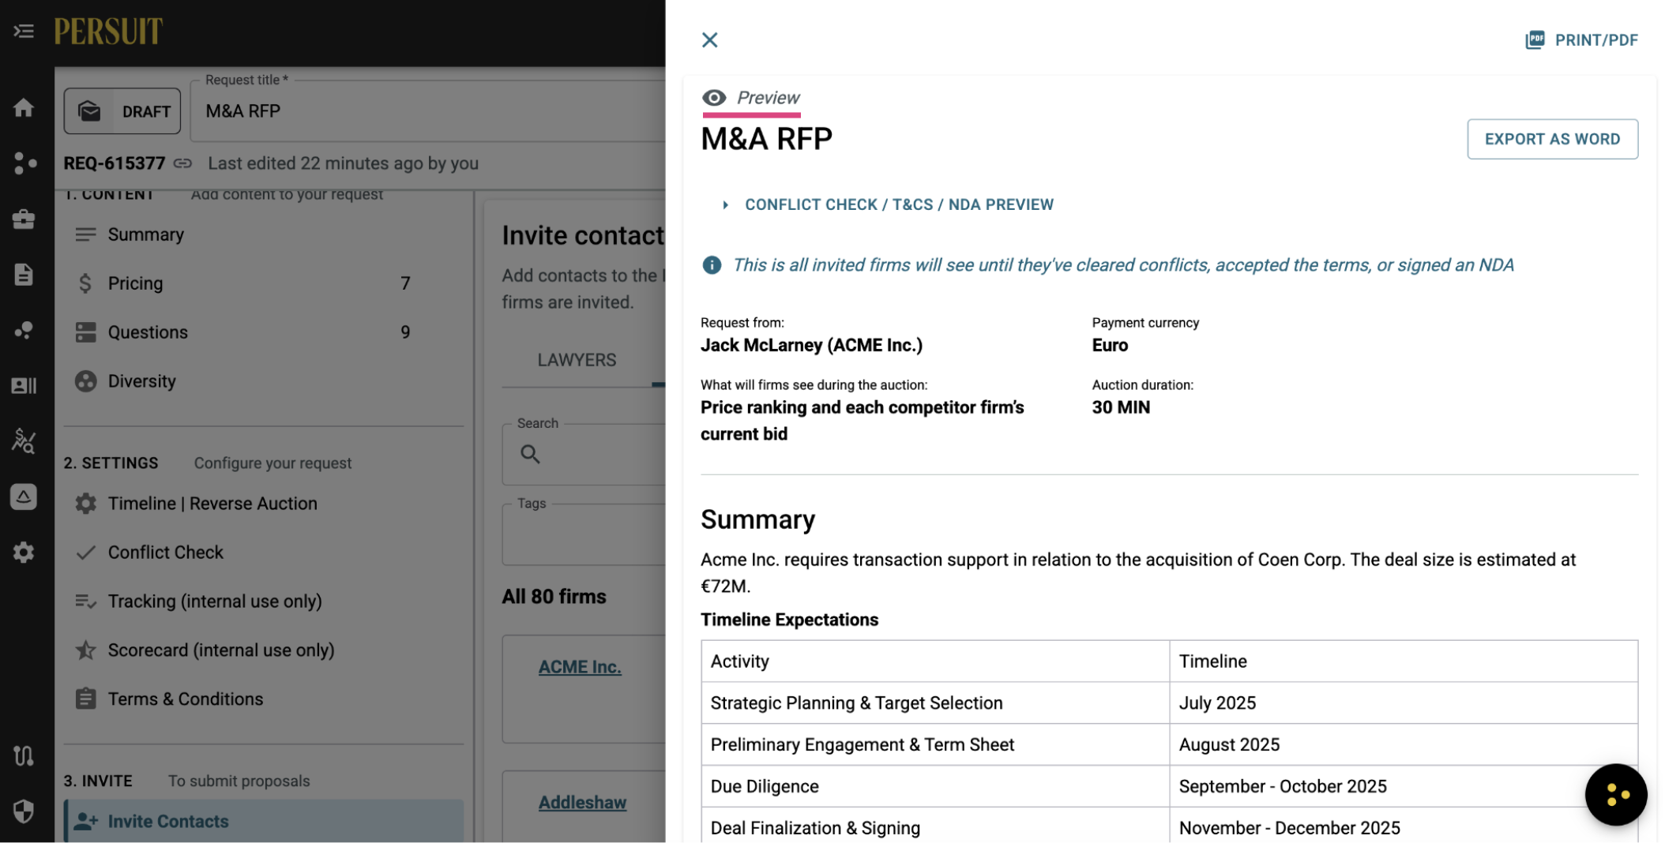The width and height of the screenshot is (1665, 843).
Task: Select Invite Contacts step
Action: tap(264, 821)
